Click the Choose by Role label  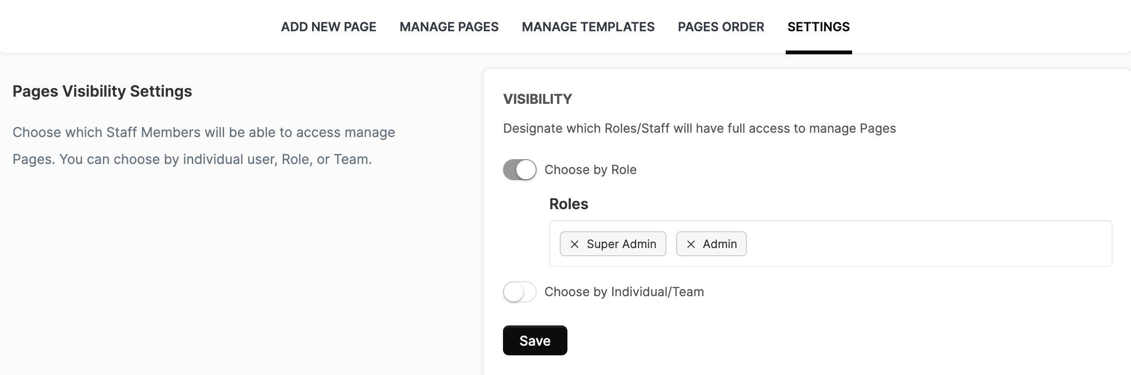point(591,170)
